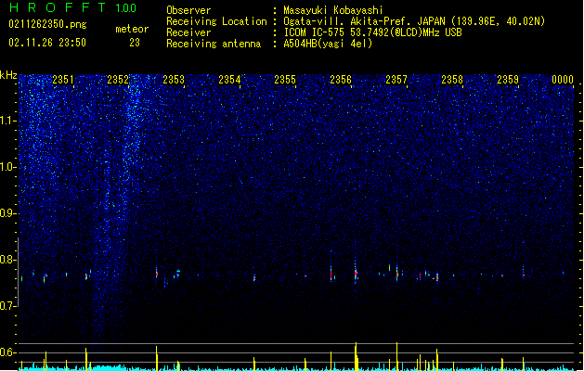
Task: Click the 0.9 kHz axis label
Action: coord(7,213)
